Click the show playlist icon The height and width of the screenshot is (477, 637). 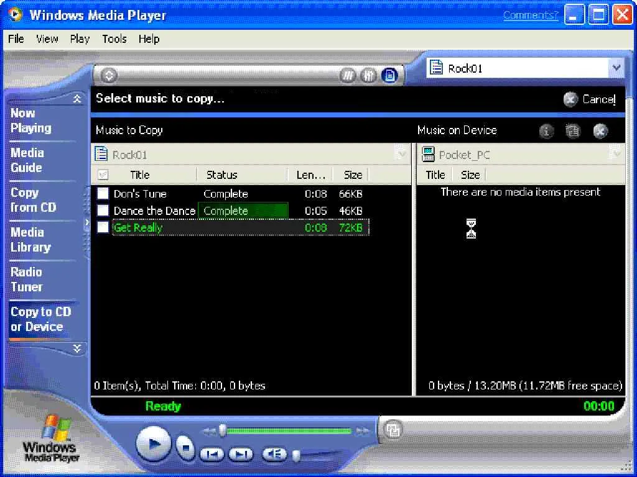389,75
